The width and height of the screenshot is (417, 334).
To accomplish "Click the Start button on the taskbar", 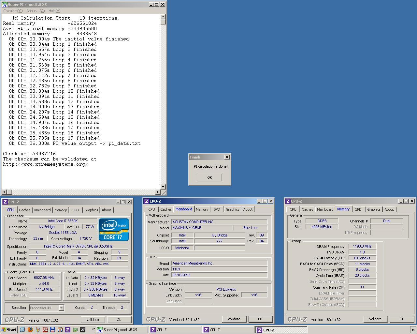I will coord(9,330).
